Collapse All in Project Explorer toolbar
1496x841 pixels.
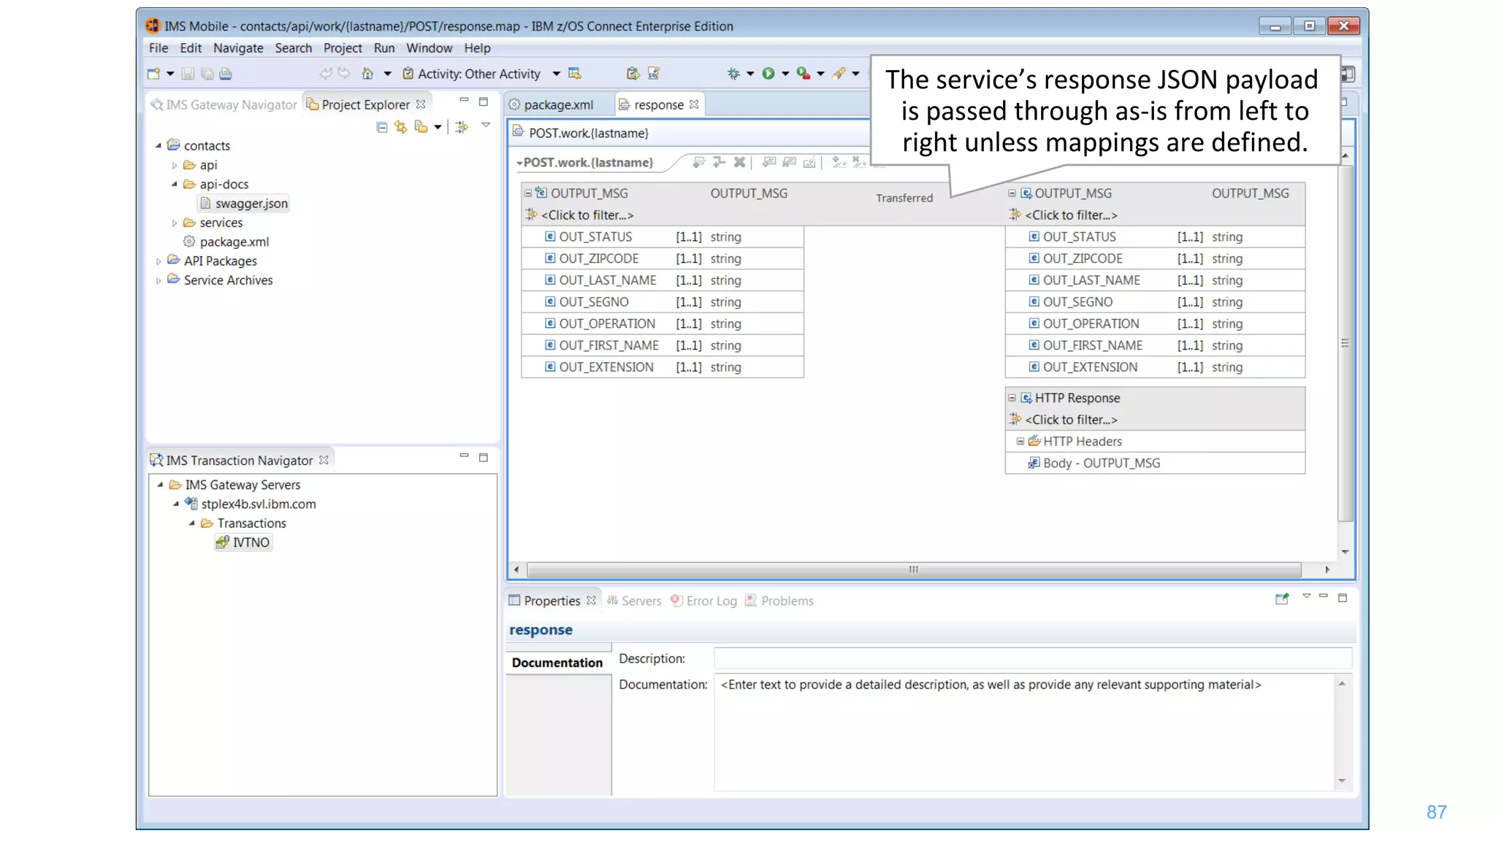coord(381,127)
